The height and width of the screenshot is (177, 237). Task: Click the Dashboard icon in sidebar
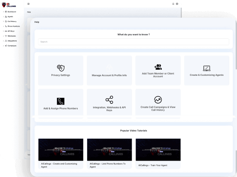[x=6, y=12]
